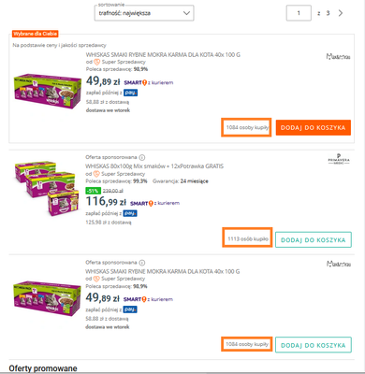Image resolution: width=365 pixels, height=374 pixels.
Task: Open the sortowanie dropdown set to trafność: największa
Action: click(x=144, y=13)
